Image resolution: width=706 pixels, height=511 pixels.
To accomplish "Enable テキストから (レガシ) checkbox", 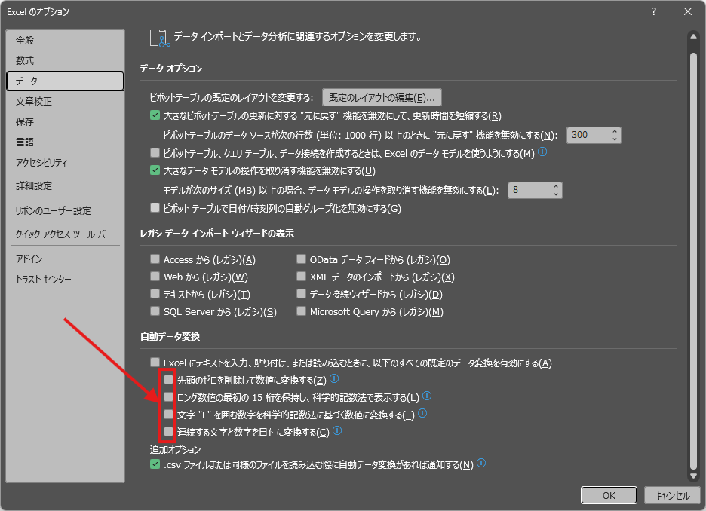I will (x=155, y=294).
